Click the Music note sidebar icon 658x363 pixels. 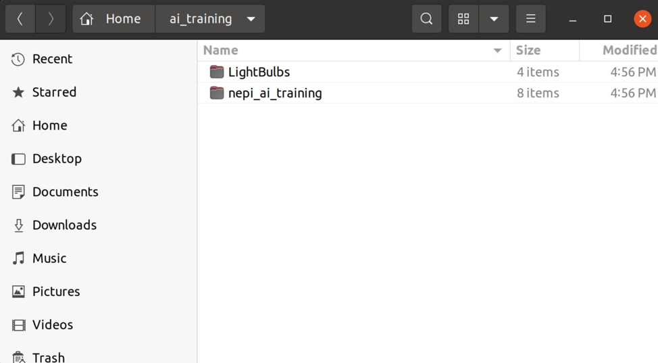pos(18,258)
